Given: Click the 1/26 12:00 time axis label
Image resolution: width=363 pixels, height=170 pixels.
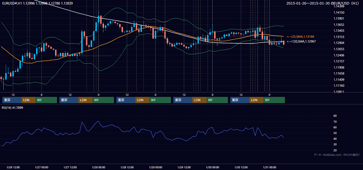Looking at the screenshot, I should pos(13,167).
